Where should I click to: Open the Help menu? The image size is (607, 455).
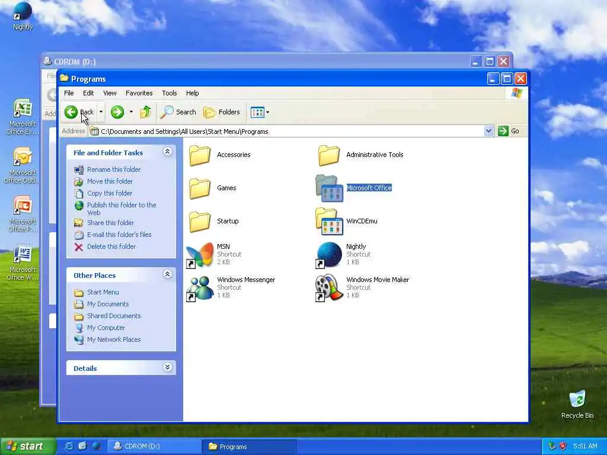click(192, 93)
